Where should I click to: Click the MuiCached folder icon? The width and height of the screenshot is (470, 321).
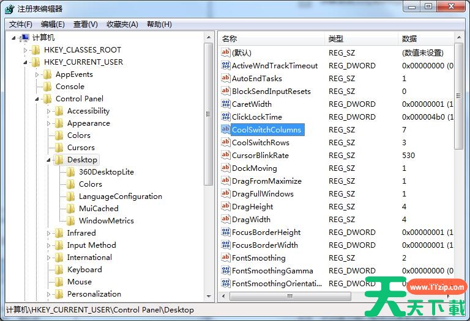point(71,209)
